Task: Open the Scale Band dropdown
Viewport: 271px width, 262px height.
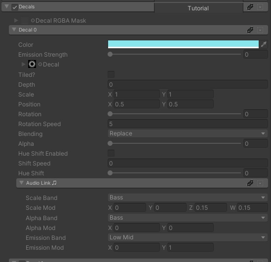Action: pyautogui.click(x=188, y=197)
